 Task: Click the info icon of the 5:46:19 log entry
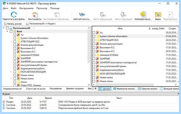pyautogui.click(x=4, y=108)
